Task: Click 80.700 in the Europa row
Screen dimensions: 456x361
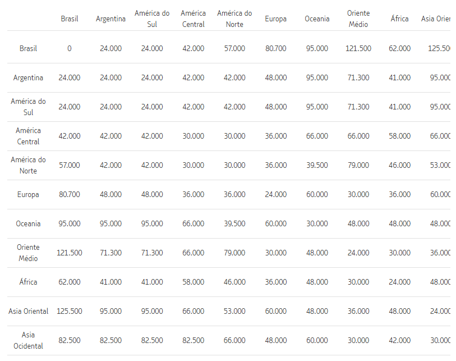Action: tap(70, 194)
